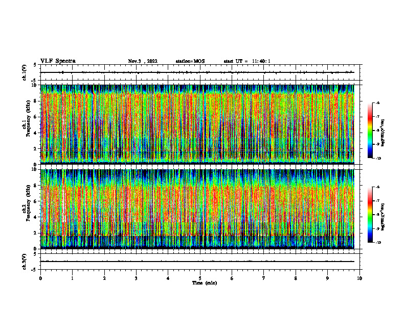Click the time axis tick label "6"
The width and height of the screenshot is (405, 312).
(x=232, y=278)
